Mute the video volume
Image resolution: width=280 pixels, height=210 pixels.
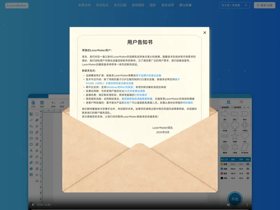coord(228,205)
